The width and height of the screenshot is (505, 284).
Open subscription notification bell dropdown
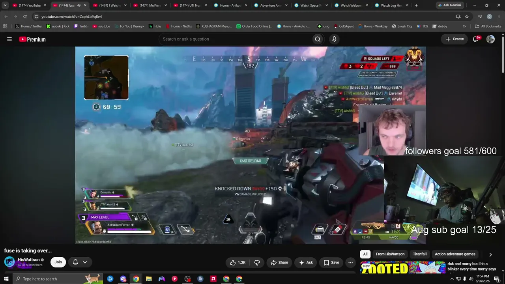(x=80, y=262)
